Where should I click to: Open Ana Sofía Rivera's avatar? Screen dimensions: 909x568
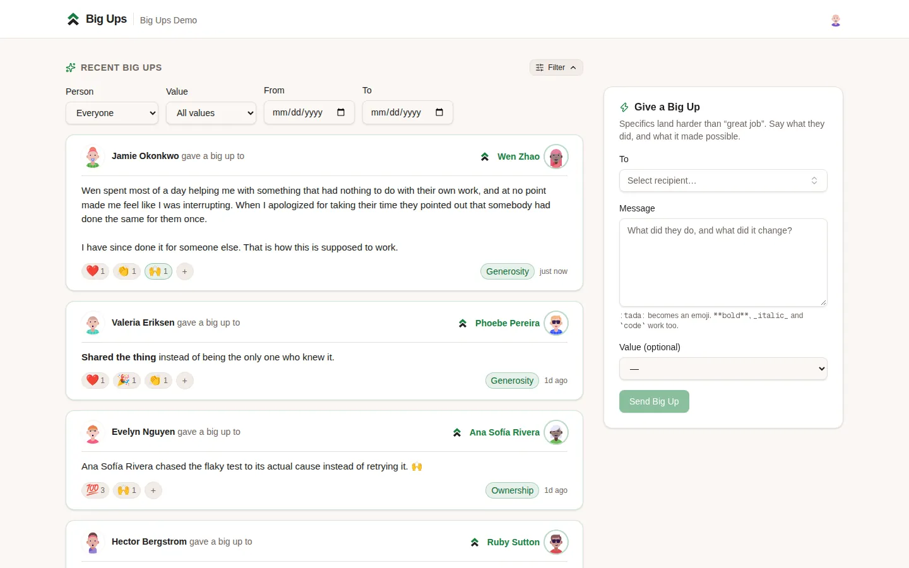[556, 432]
